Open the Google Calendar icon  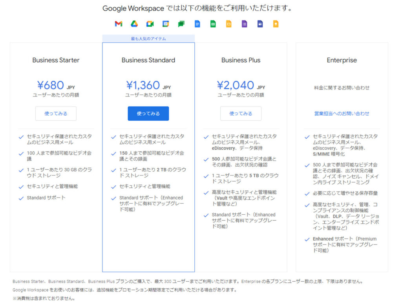click(166, 24)
